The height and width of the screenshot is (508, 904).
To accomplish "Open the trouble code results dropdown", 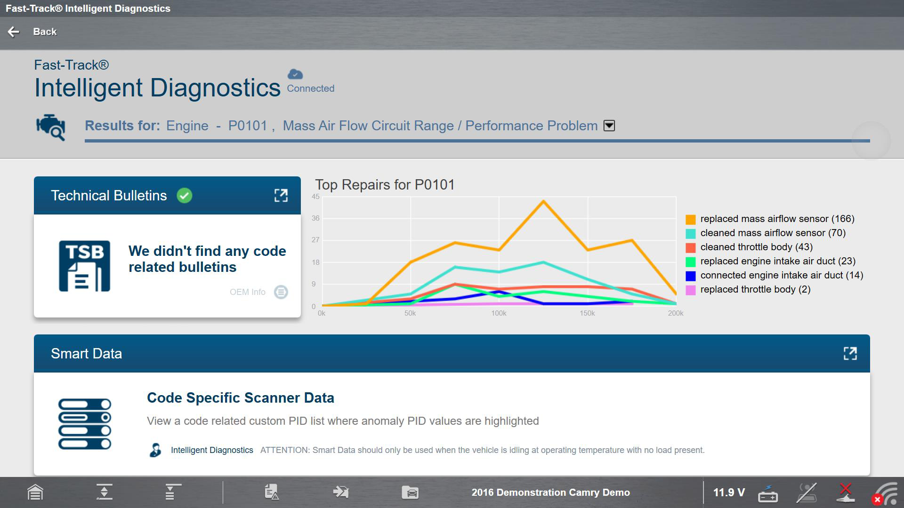I will (x=609, y=126).
